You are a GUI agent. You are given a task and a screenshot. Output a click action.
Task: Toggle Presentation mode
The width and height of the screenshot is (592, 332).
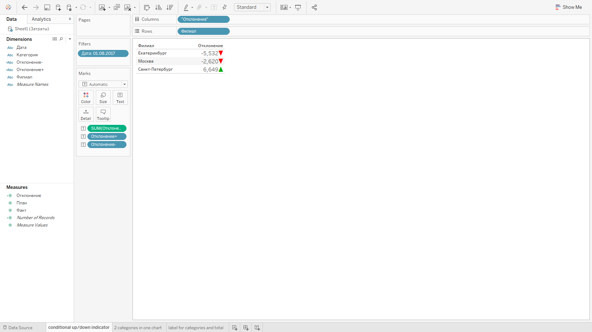point(298,7)
